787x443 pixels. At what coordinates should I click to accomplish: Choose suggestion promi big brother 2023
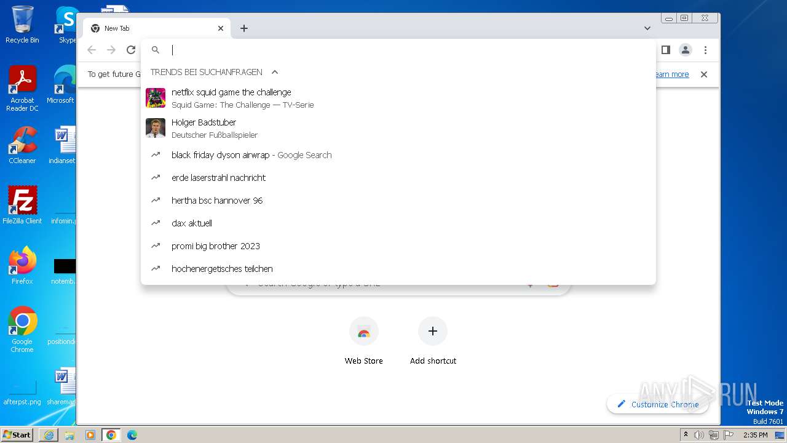pyautogui.click(x=398, y=246)
